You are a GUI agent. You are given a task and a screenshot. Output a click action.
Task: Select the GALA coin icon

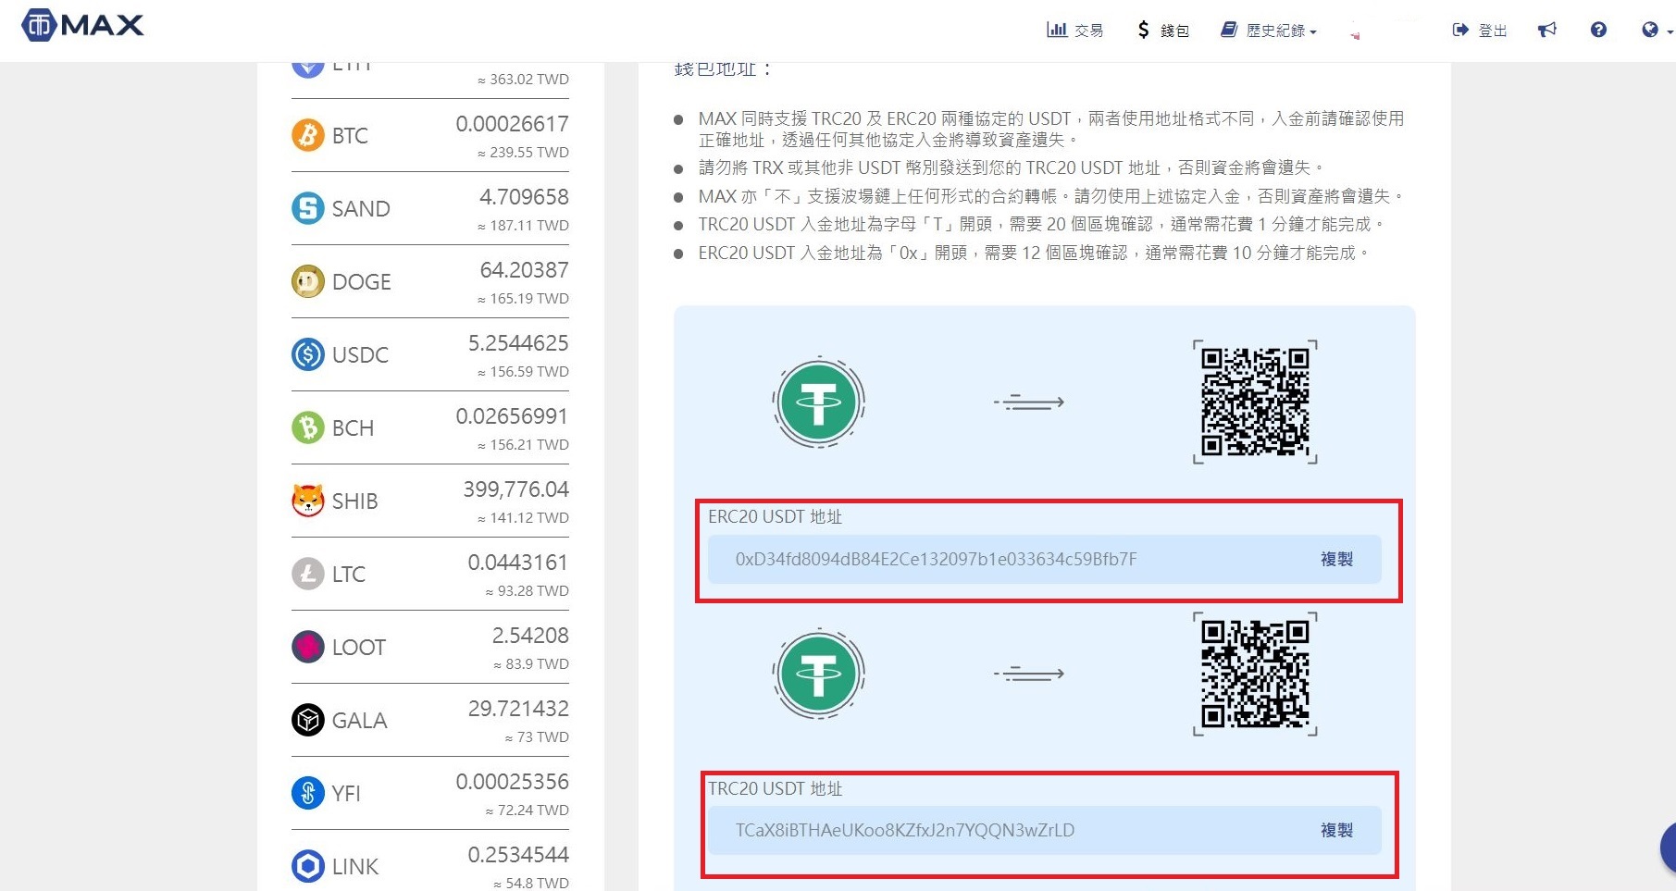click(x=308, y=720)
